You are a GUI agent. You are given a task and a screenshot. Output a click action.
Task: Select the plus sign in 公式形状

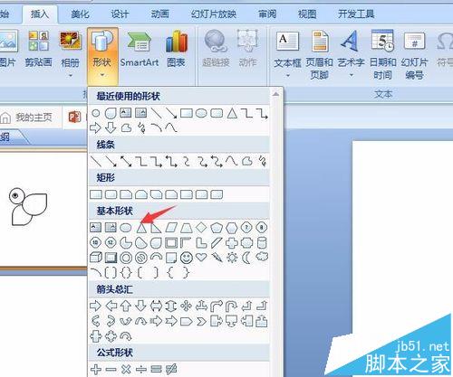pos(96,369)
